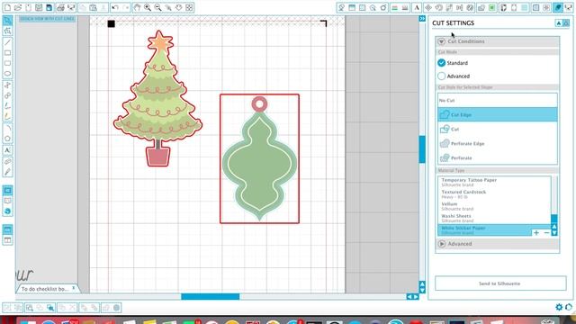This screenshot has height=324, width=576.
Task: Open the Silhouette Online Store icon
Action: point(7,211)
